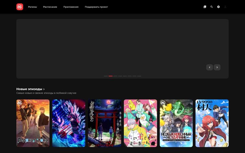Open the blue neon dragon poster
The width and height of the screenshot is (245, 153).
(69, 123)
